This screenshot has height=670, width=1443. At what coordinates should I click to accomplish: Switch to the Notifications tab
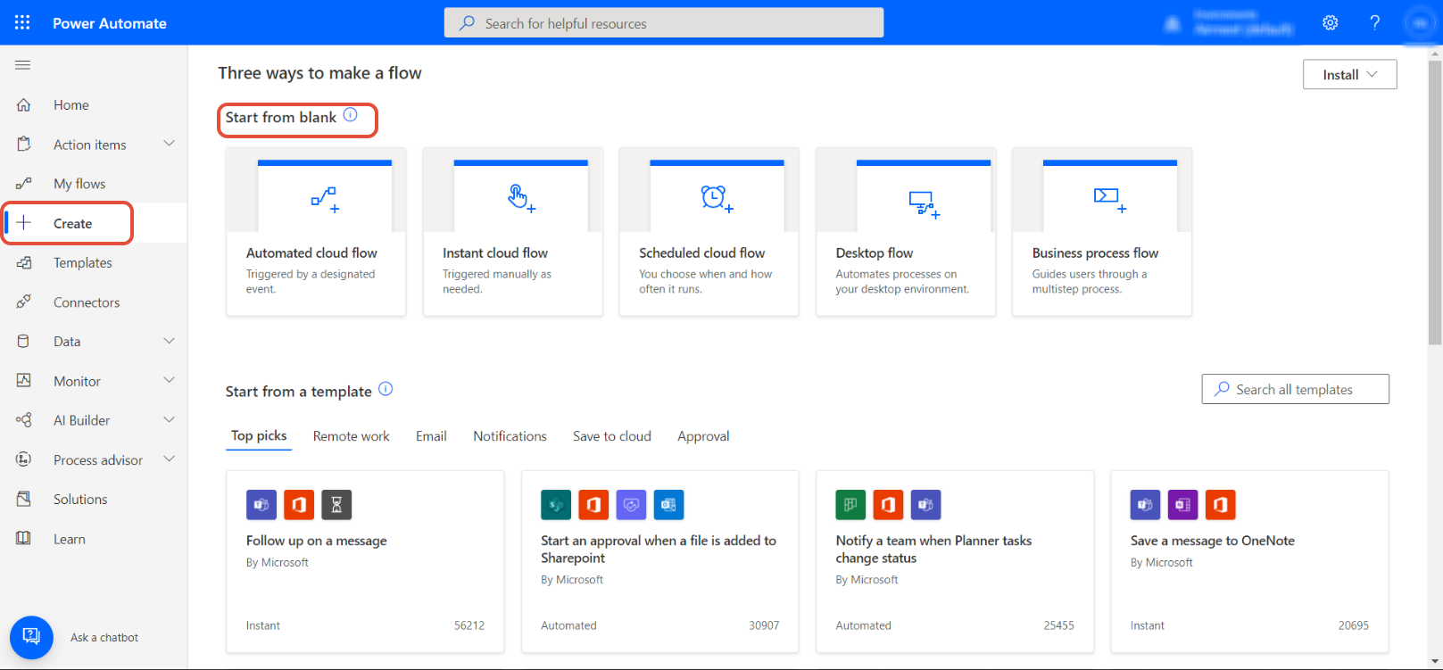coord(510,436)
